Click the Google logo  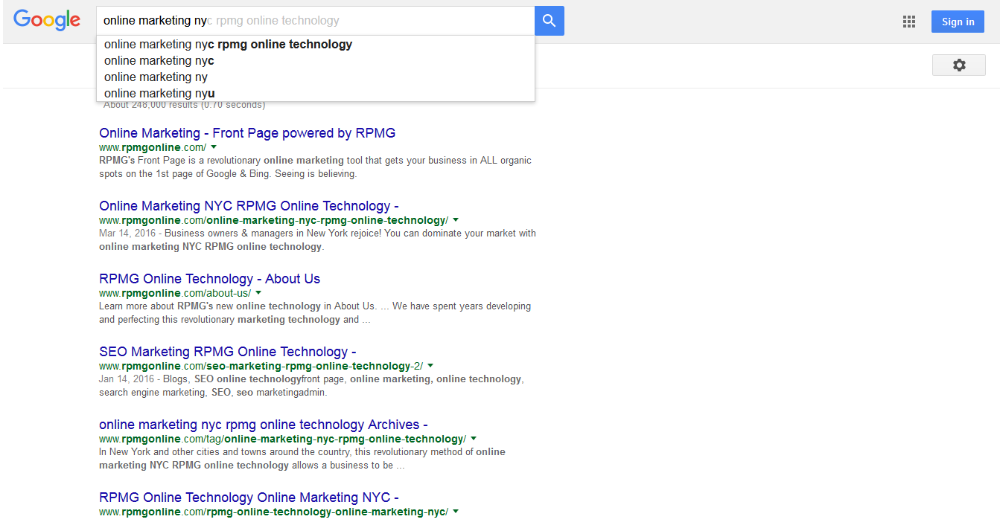click(x=47, y=21)
